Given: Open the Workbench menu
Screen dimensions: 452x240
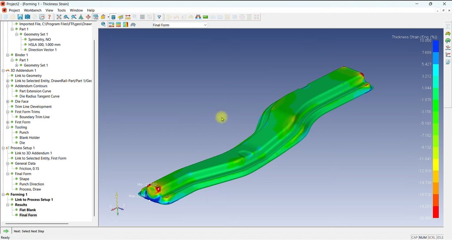Looking at the screenshot, I should pyautogui.click(x=33, y=10).
